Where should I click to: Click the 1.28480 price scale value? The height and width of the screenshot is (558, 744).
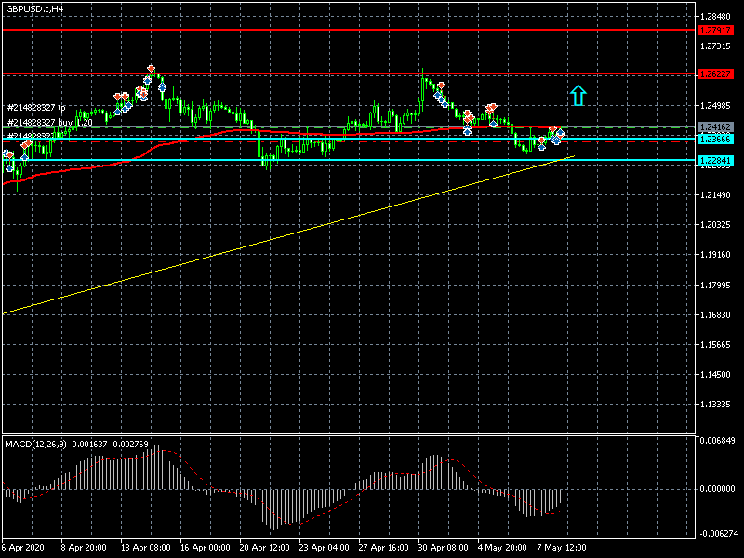tap(715, 16)
